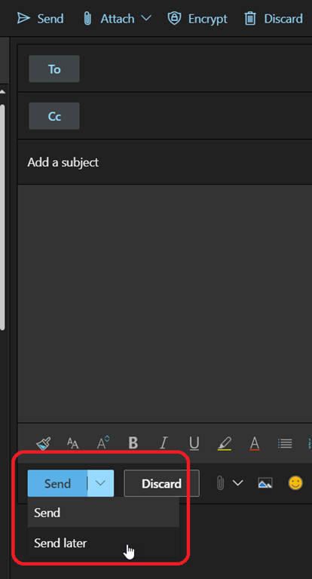This screenshot has height=579, width=312.
Task: Click the format painter brush icon
Action: point(43,443)
